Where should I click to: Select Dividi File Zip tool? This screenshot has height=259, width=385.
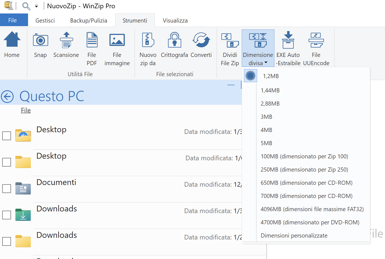(x=230, y=49)
